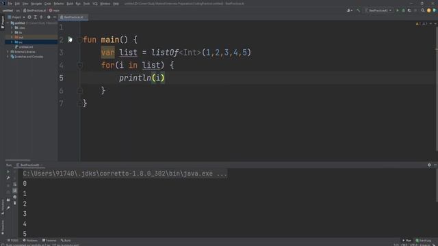Fold the for loop block at line 4
The width and height of the screenshot is (438, 246).
pos(80,66)
